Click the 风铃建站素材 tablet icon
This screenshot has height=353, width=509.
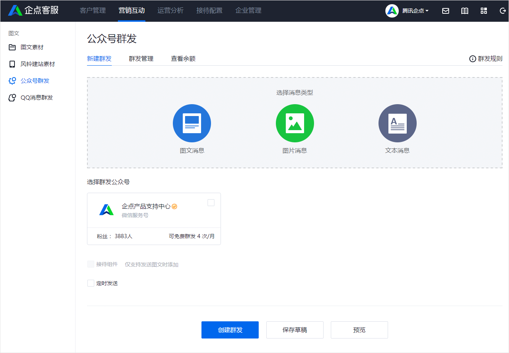12,64
